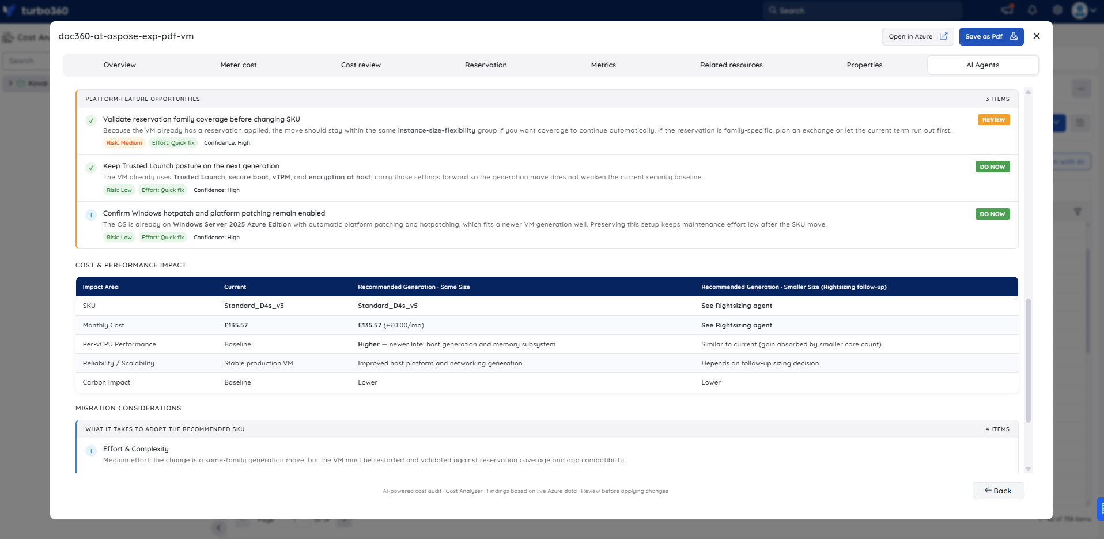1104x539 pixels.
Task: Click the settings gear icon in the top bar
Action: 1057,10
